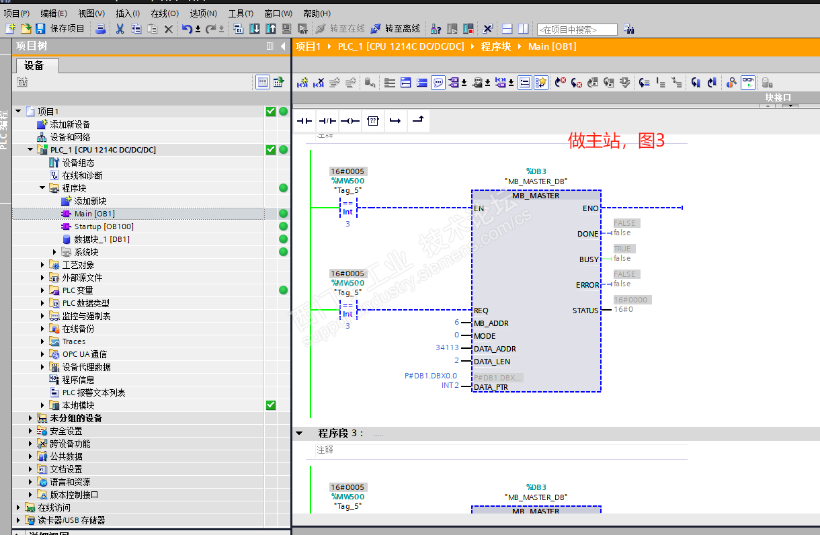Click the download to device icon

click(x=255, y=29)
